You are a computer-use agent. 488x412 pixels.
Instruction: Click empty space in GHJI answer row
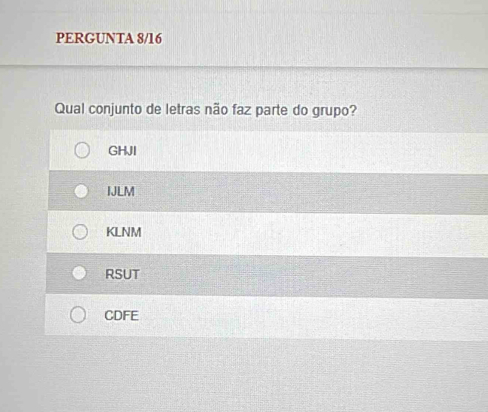[x=311, y=152]
